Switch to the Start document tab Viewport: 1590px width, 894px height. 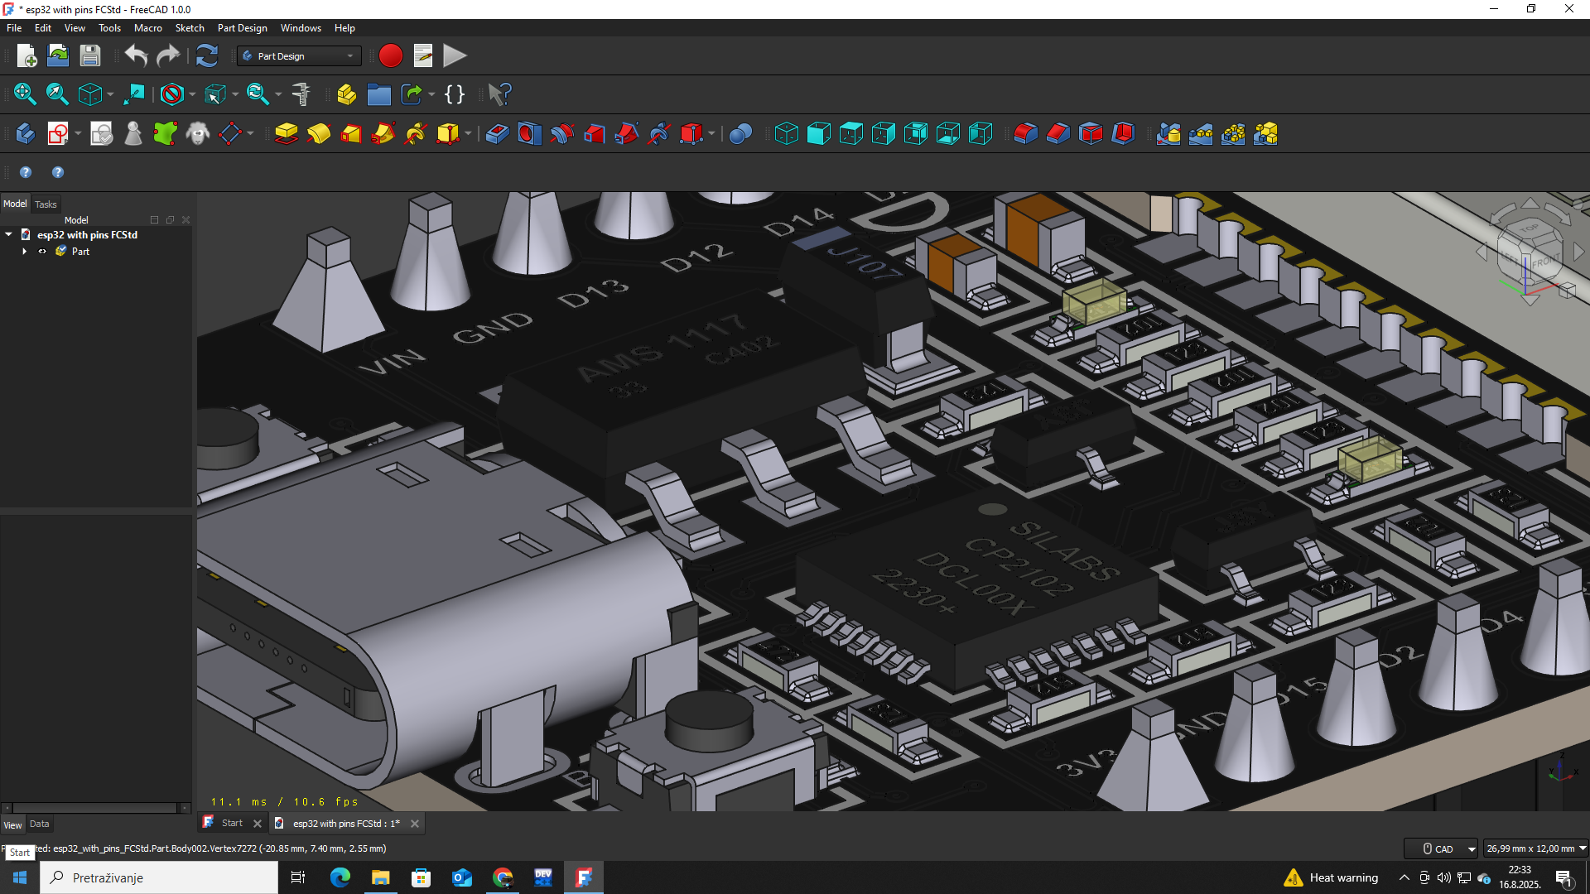coord(232,823)
